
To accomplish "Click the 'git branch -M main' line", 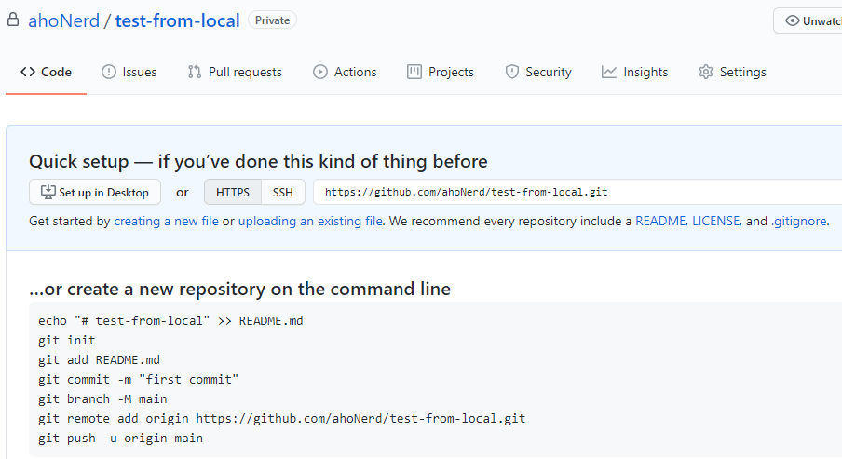I will coord(102,398).
